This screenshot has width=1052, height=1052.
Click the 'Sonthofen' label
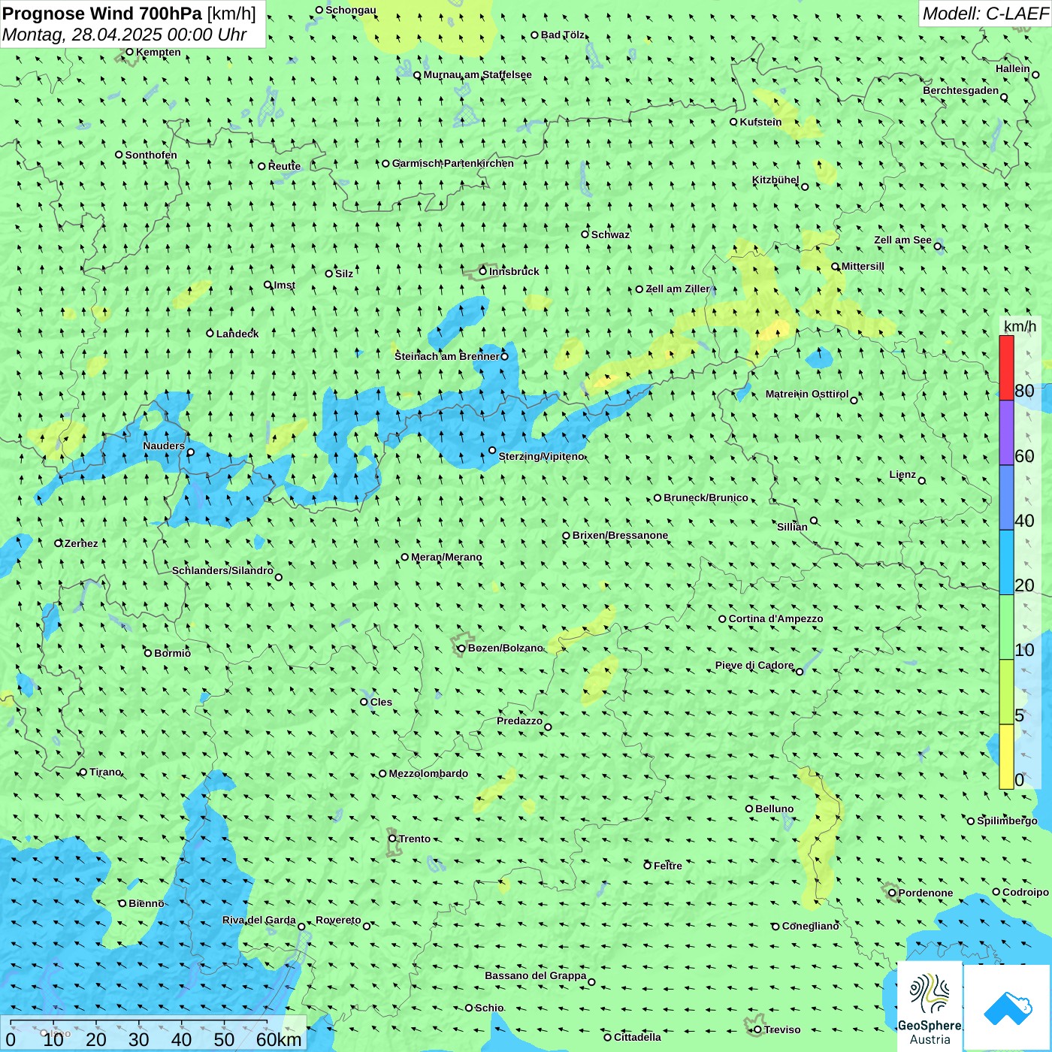click(x=151, y=155)
